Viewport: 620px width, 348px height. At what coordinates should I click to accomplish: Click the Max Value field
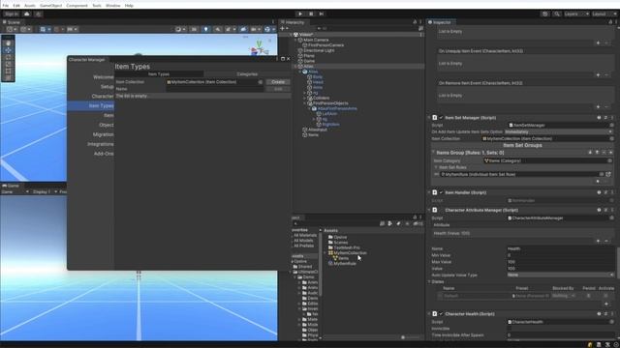[560, 262]
